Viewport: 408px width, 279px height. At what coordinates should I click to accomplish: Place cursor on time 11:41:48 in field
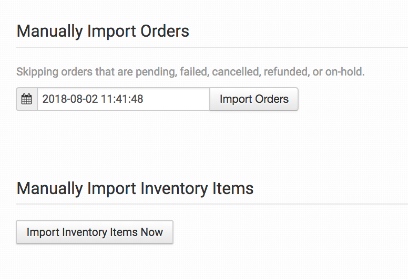[x=122, y=99]
